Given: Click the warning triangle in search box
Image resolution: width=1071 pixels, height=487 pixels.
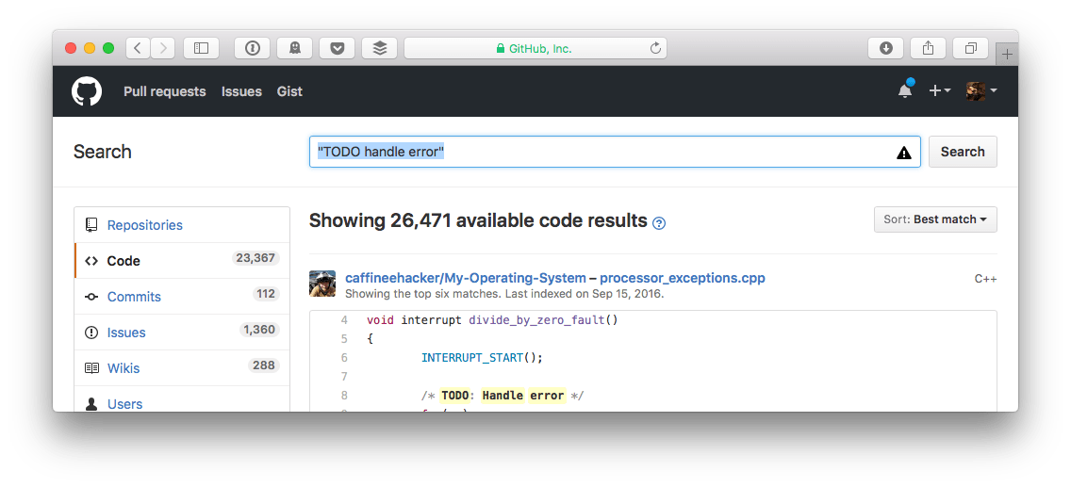Looking at the screenshot, I should click(x=903, y=152).
